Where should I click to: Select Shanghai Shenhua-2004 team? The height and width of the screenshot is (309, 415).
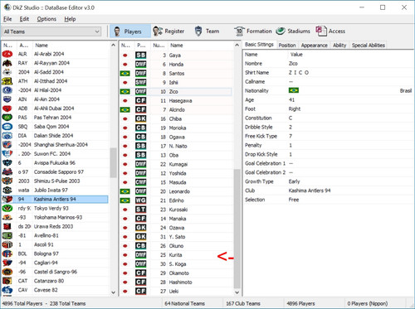(61, 145)
